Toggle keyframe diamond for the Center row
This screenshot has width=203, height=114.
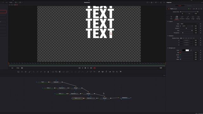coord(201,26)
